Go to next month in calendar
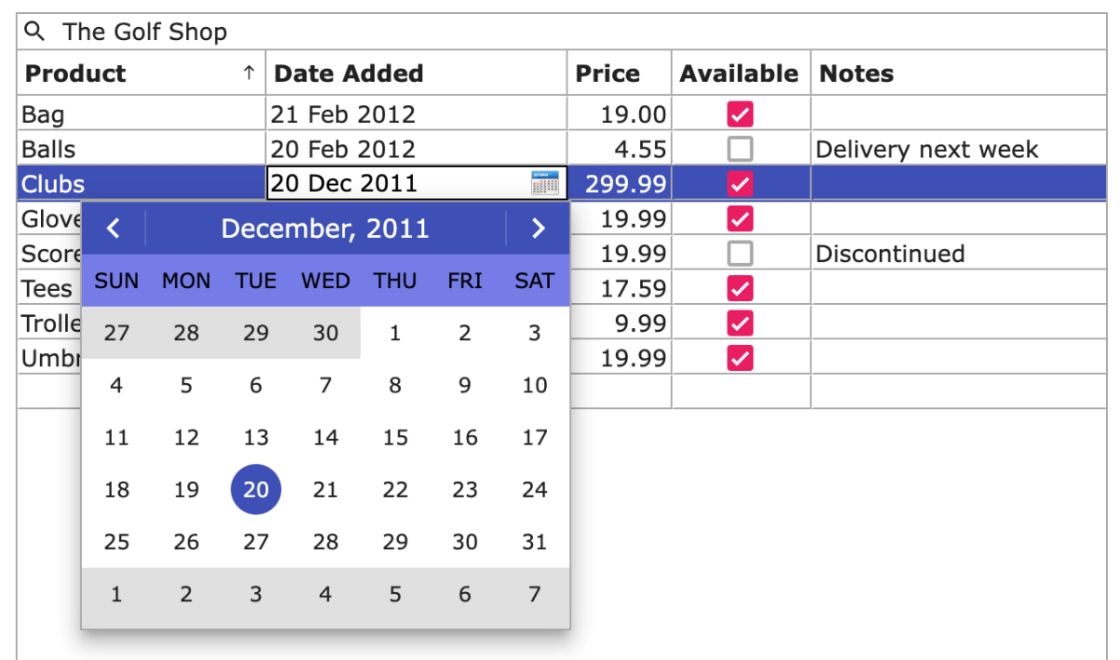 tap(538, 229)
